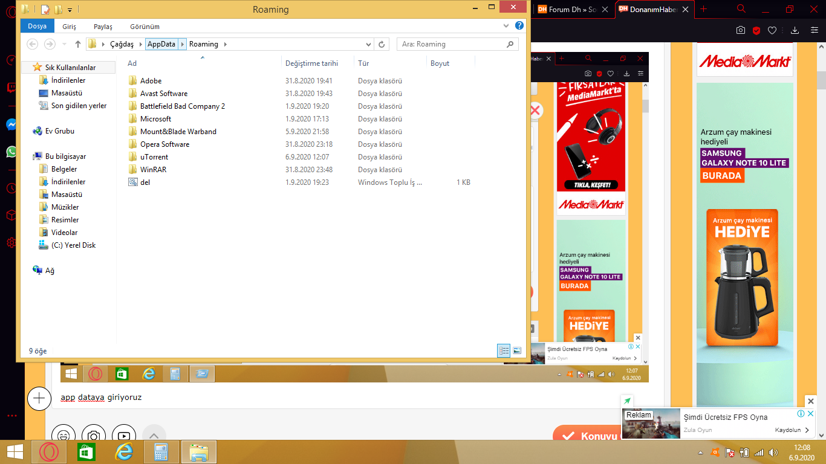Switch to the Görünüm ribbon tab

pos(145,27)
